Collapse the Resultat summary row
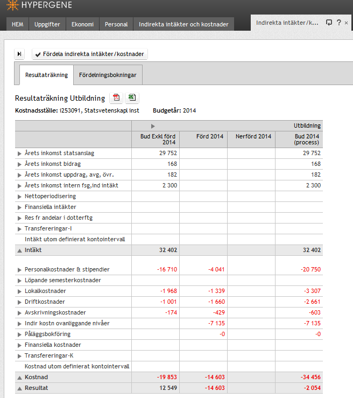353x398 pixels. tap(19, 388)
